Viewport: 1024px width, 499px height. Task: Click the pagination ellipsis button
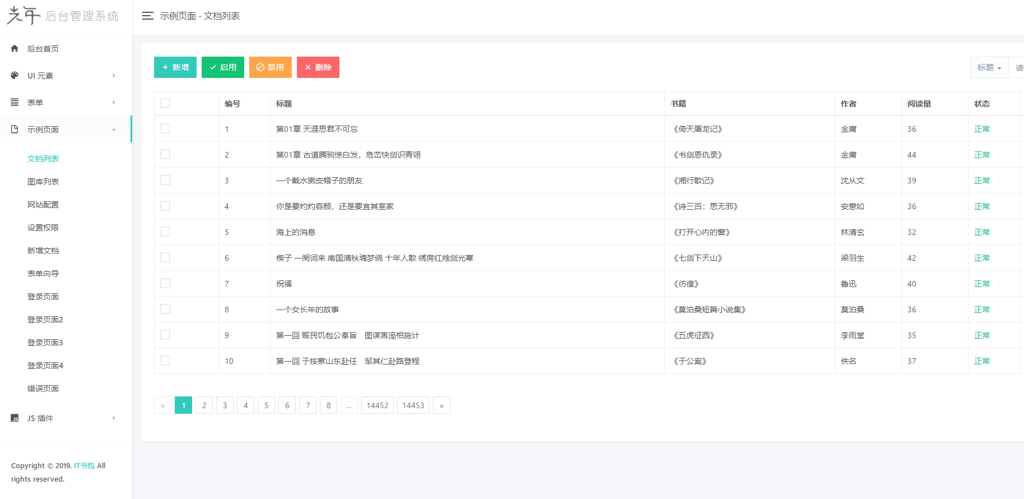pos(349,405)
